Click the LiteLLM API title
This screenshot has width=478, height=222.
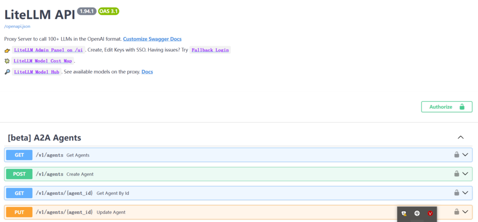(x=40, y=14)
